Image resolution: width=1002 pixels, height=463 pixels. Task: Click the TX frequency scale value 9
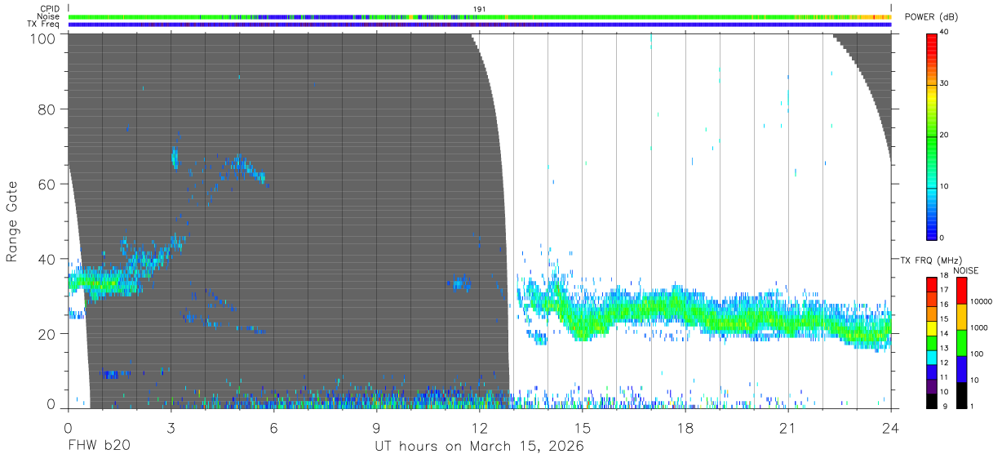coord(947,406)
